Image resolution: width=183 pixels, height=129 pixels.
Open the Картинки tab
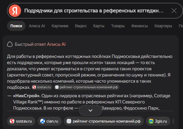[60, 26]
